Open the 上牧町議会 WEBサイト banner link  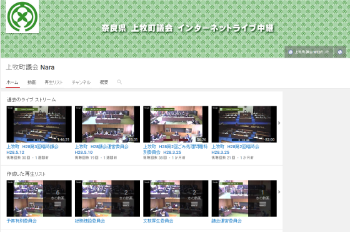click(309, 52)
